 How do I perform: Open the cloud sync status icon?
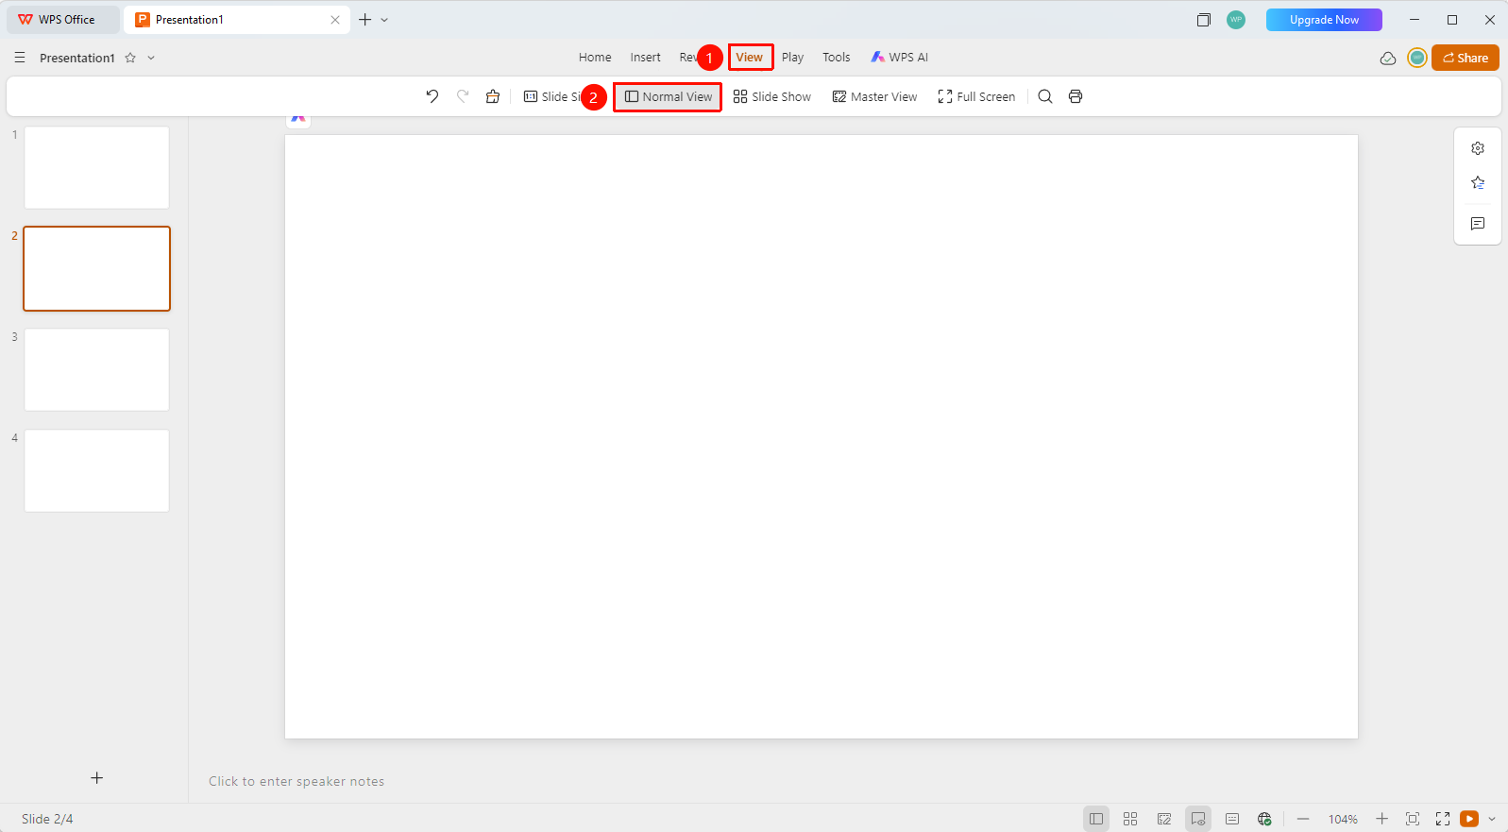coord(1388,58)
